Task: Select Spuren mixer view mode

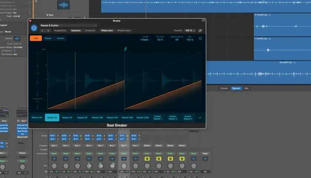Action: click(x=236, y=88)
